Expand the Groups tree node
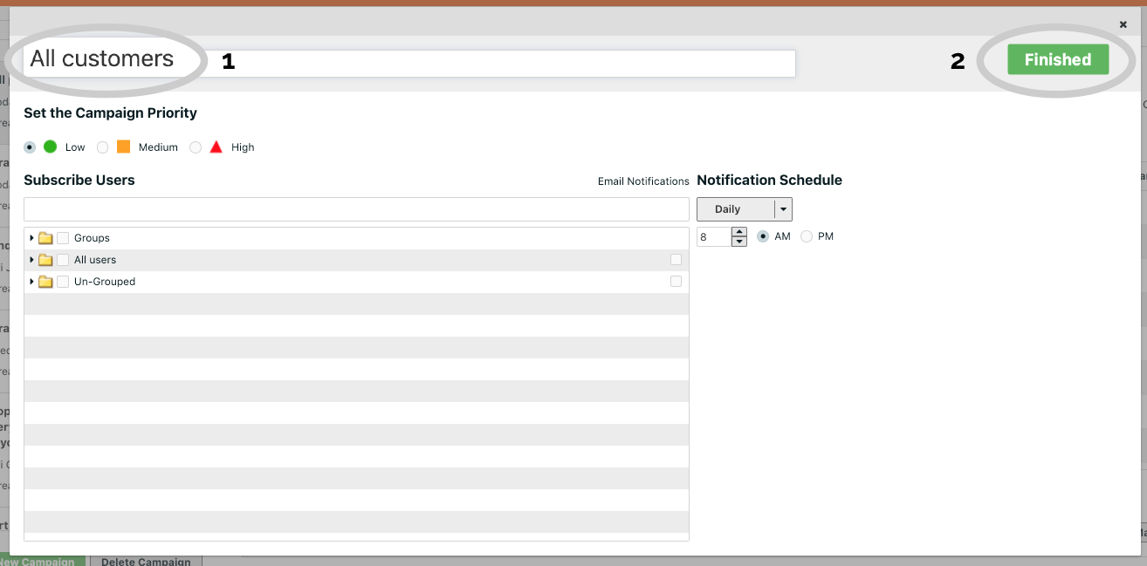Viewport: 1147px width, 566px height. click(x=31, y=238)
